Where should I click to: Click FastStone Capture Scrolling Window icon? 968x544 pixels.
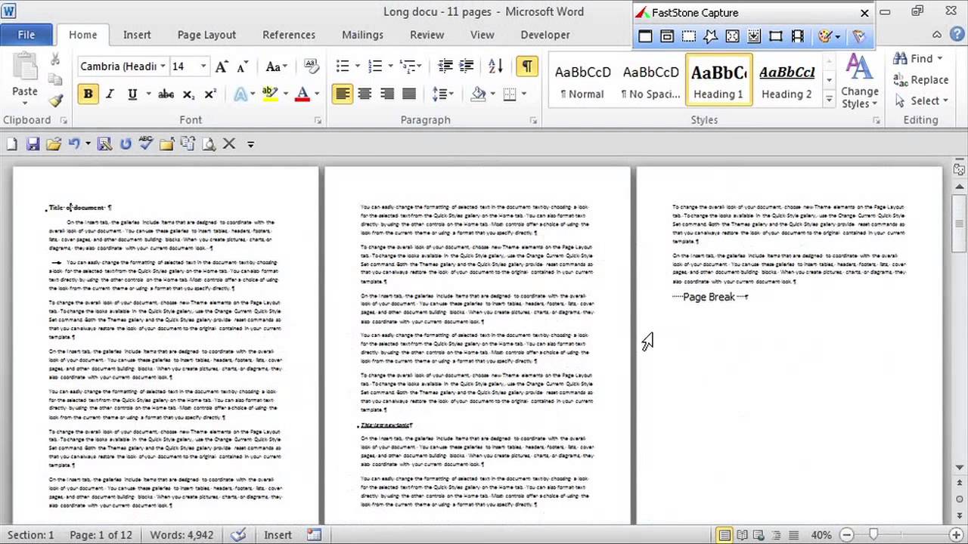(x=754, y=36)
